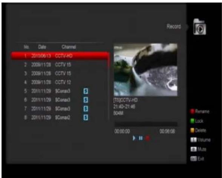Click the Exit label

coord(201,159)
